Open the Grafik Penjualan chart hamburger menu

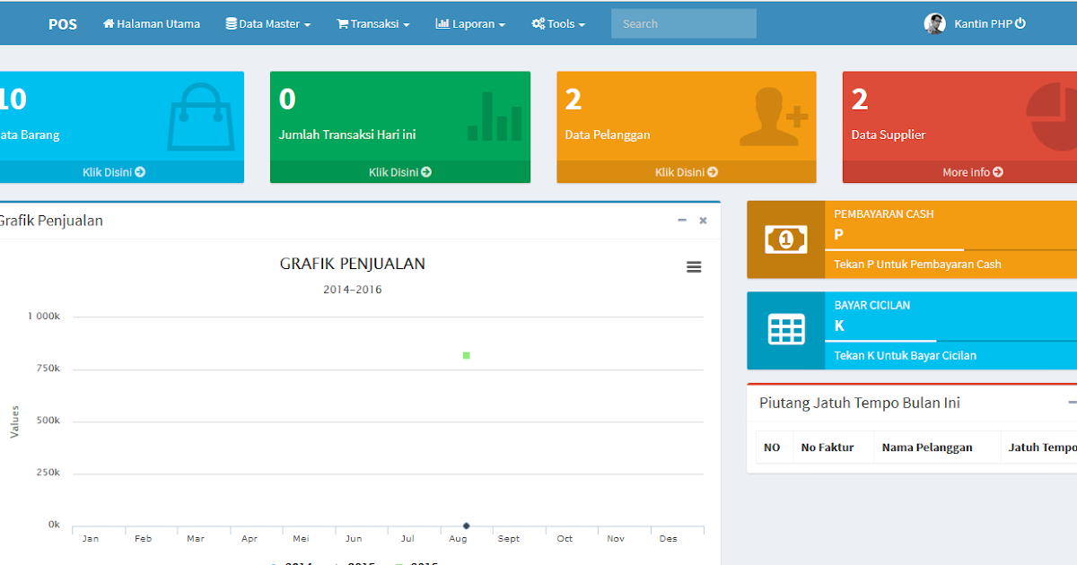coord(694,266)
